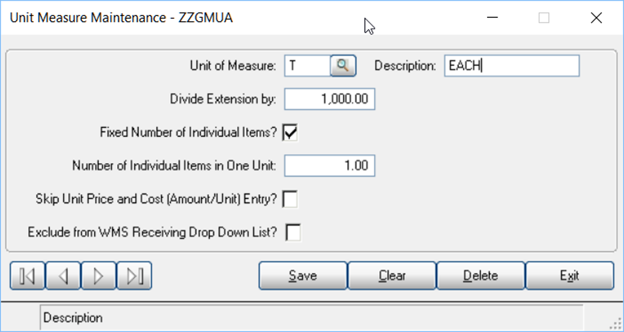The height and width of the screenshot is (332, 624).
Task: Exit the Unit Measure Maintenance window
Action: [570, 276]
